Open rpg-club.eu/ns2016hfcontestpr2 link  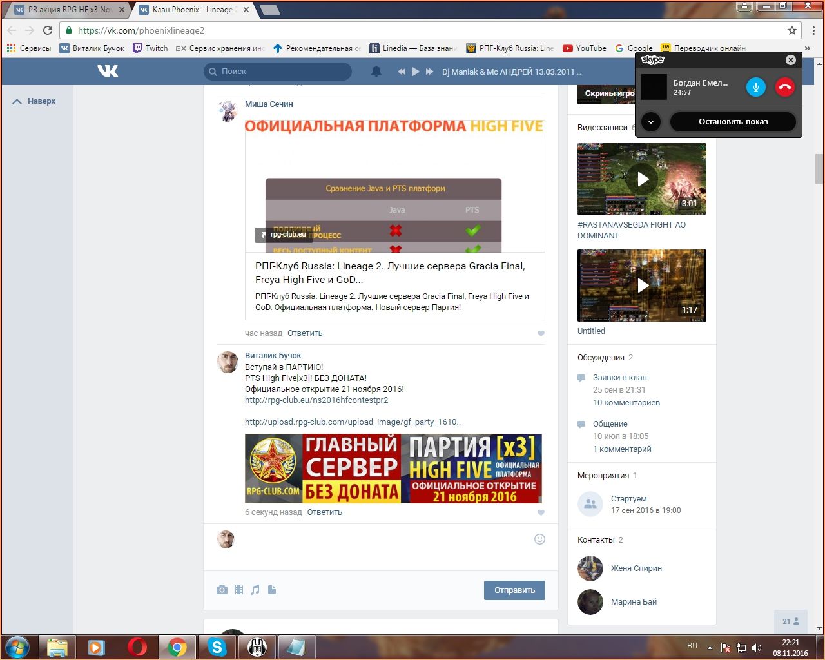pos(316,400)
